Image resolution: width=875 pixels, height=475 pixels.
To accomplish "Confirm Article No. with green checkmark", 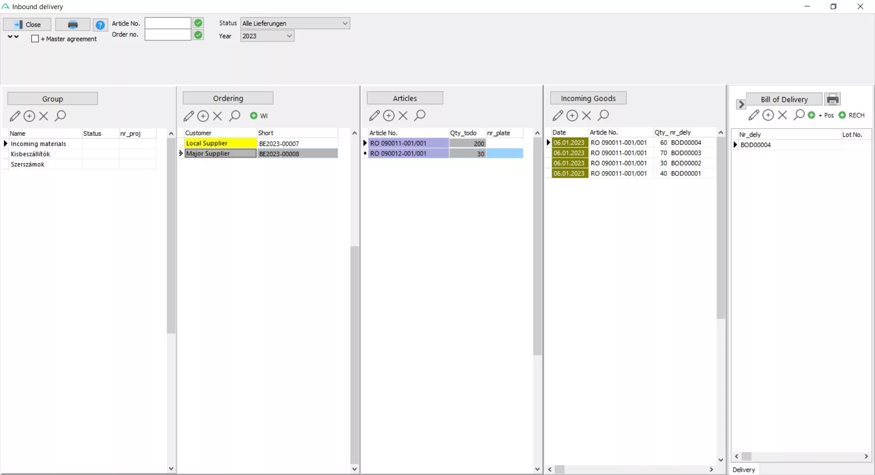I will (198, 23).
